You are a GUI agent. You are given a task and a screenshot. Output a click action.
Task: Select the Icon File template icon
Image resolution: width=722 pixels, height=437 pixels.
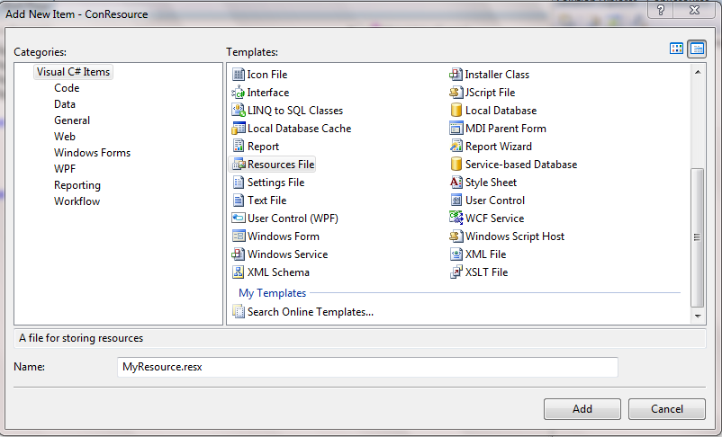[238, 75]
